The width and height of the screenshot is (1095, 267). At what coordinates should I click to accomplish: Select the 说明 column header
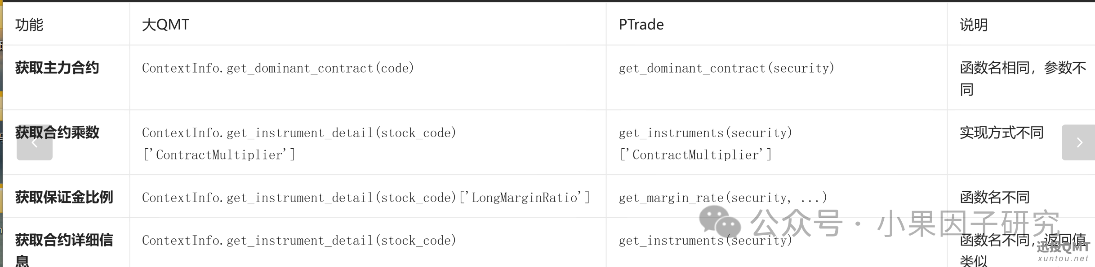coord(974,24)
